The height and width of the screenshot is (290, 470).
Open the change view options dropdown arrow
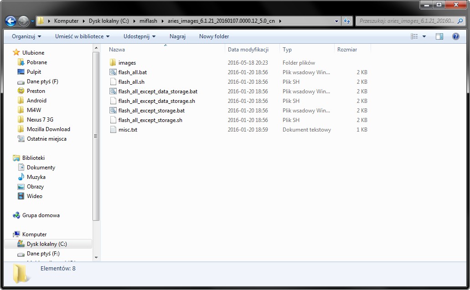tap(424, 36)
